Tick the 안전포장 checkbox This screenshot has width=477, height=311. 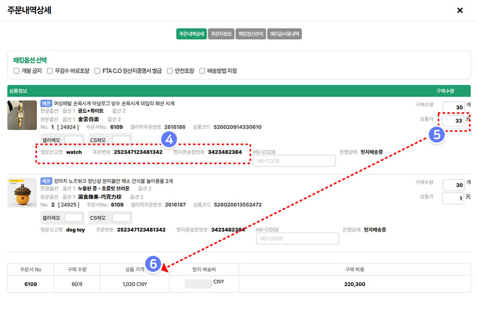click(170, 71)
